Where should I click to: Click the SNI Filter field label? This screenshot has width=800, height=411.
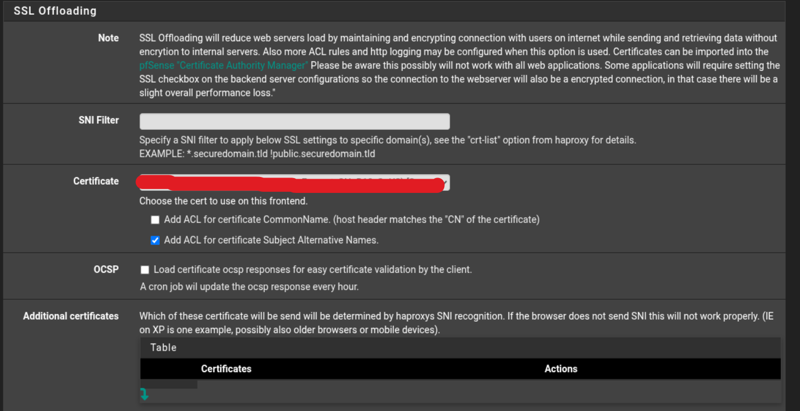coord(98,120)
